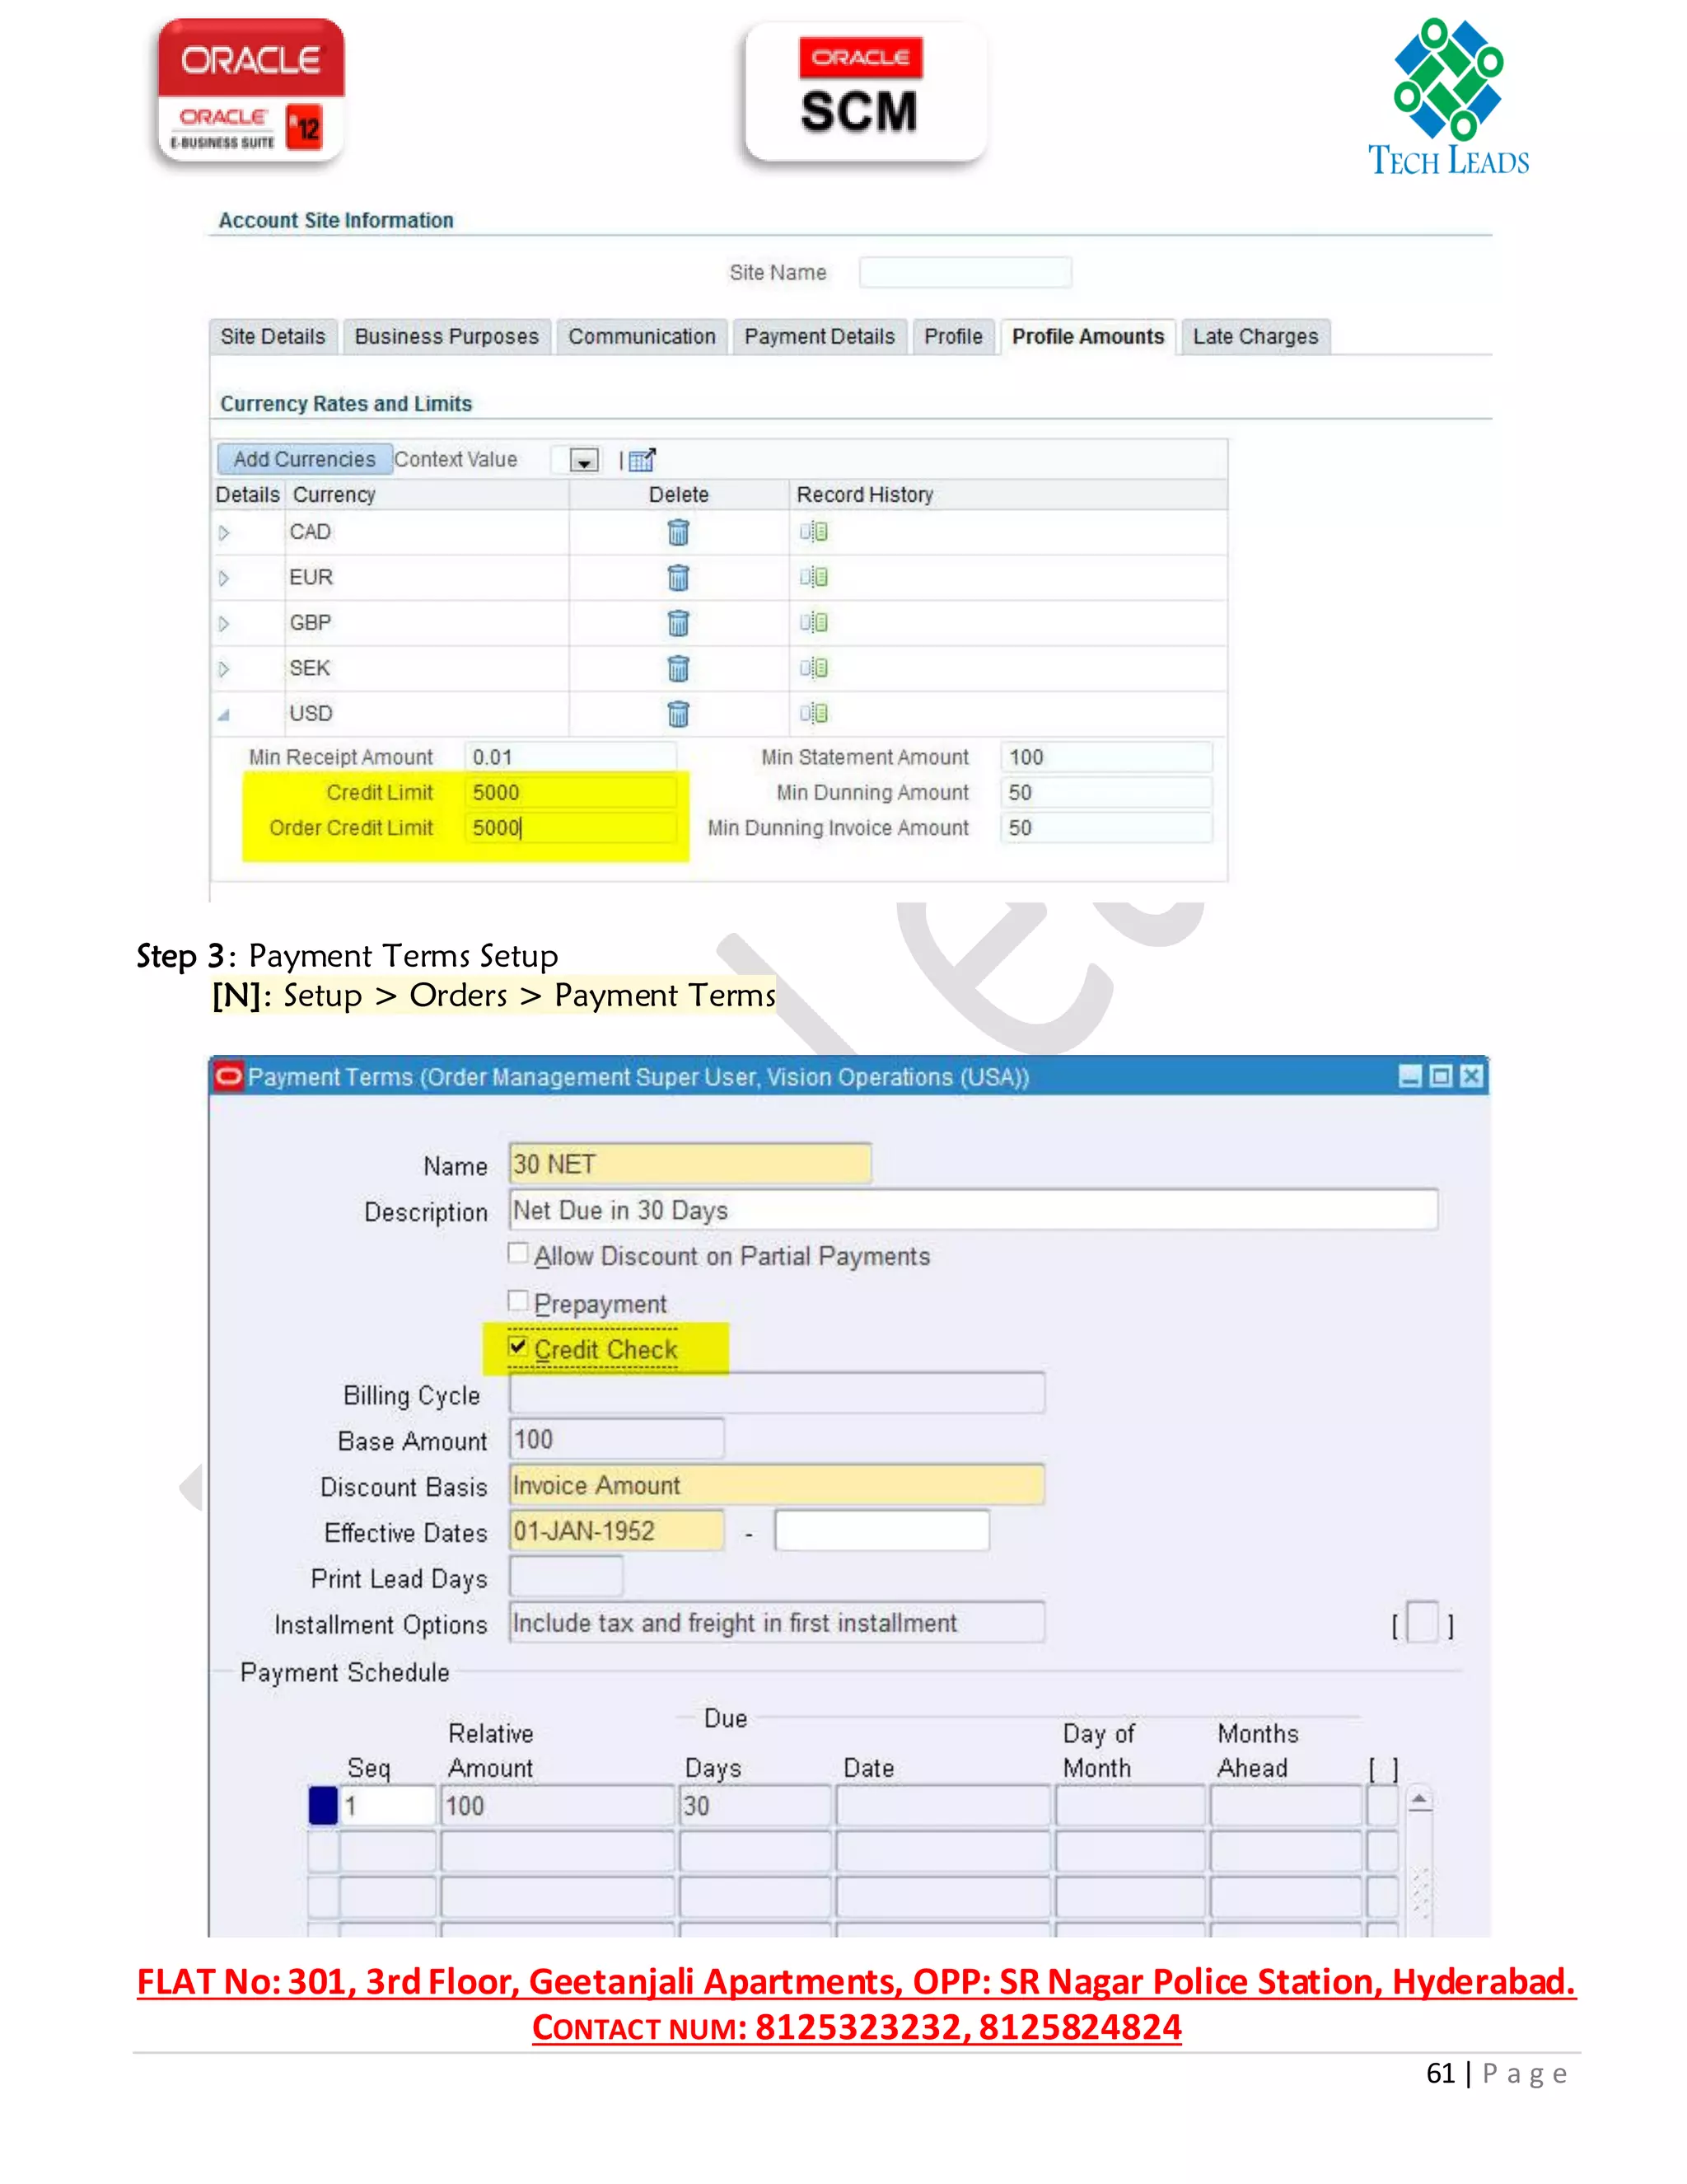Delete the USD currency row
The image size is (1687, 2184).
pos(678,714)
